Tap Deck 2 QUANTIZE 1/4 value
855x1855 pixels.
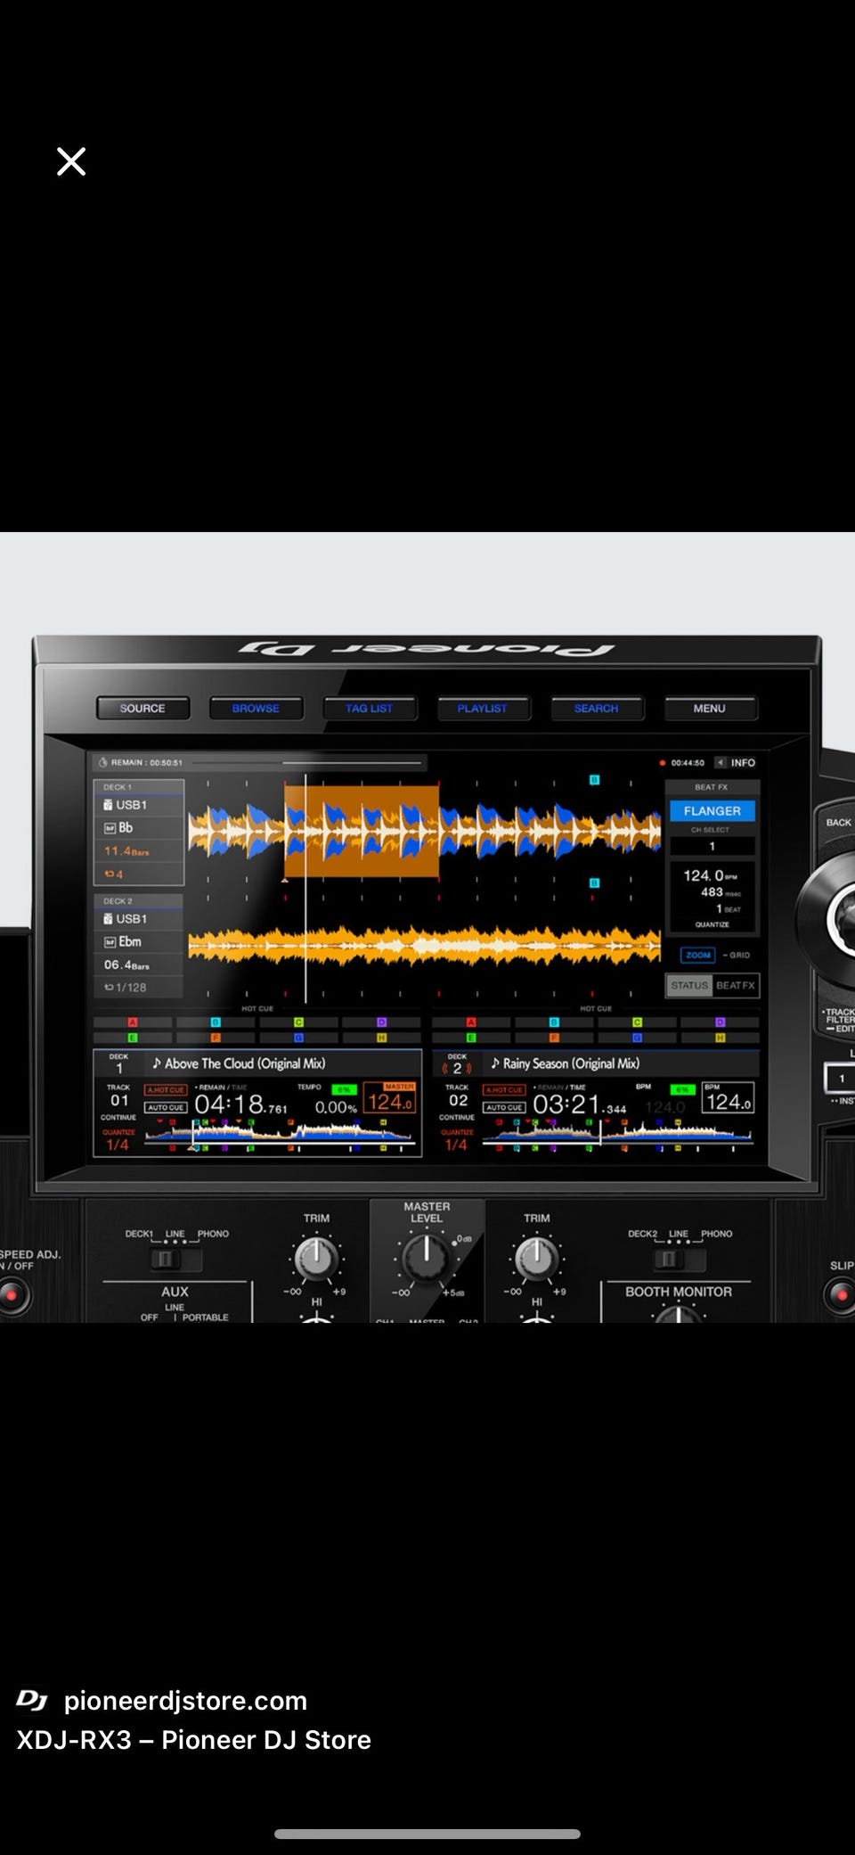point(456,1145)
